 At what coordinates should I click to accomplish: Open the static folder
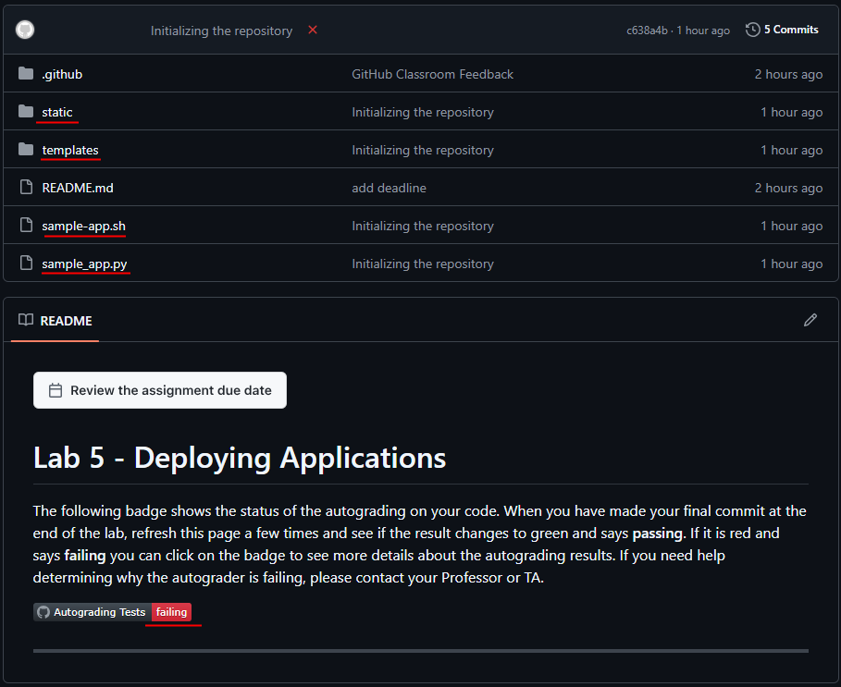point(57,112)
